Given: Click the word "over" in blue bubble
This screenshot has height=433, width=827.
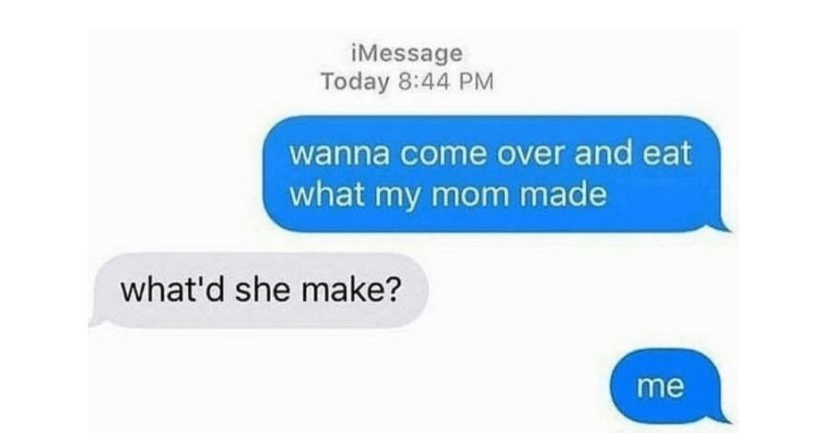Looking at the screenshot, I should click(529, 154).
